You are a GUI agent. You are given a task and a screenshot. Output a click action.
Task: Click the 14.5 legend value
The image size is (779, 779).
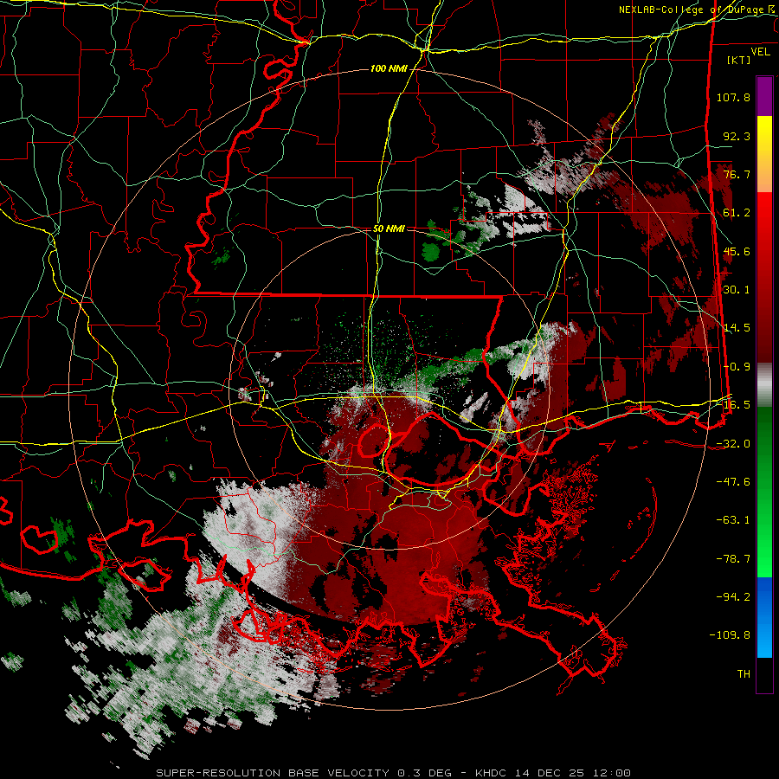(x=737, y=328)
